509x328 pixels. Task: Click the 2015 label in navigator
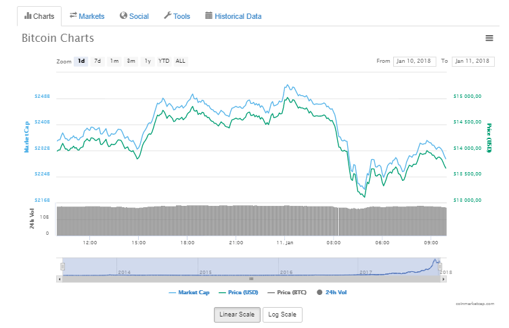[x=206, y=272]
